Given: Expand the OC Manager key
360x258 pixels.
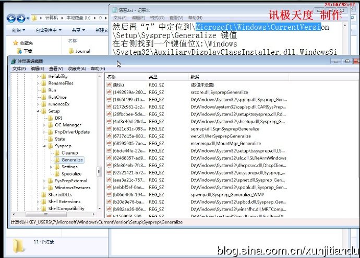Looking at the screenshot, I should (44, 125).
